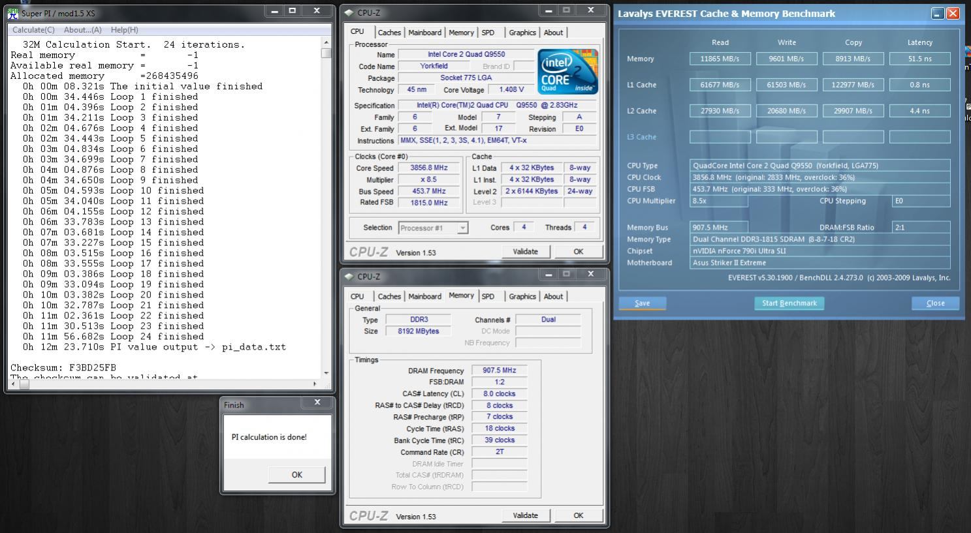The height and width of the screenshot is (533, 971).
Task: Select the SPD tab in bottom CPU-Z window
Action: [488, 297]
